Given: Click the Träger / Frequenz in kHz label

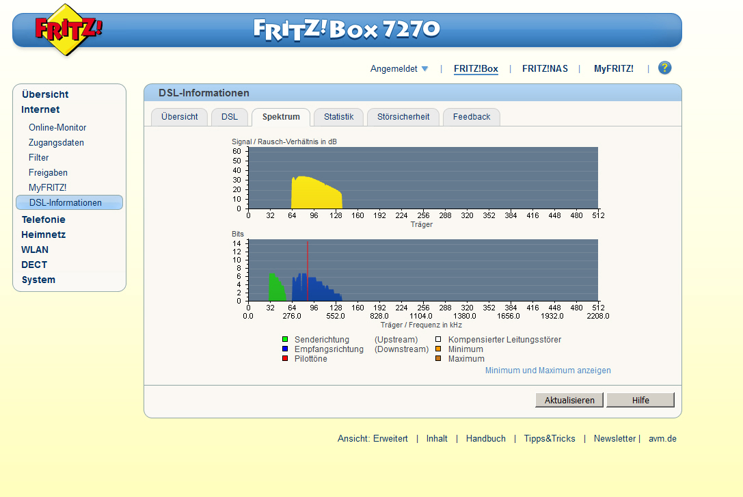Looking at the screenshot, I should point(421,325).
